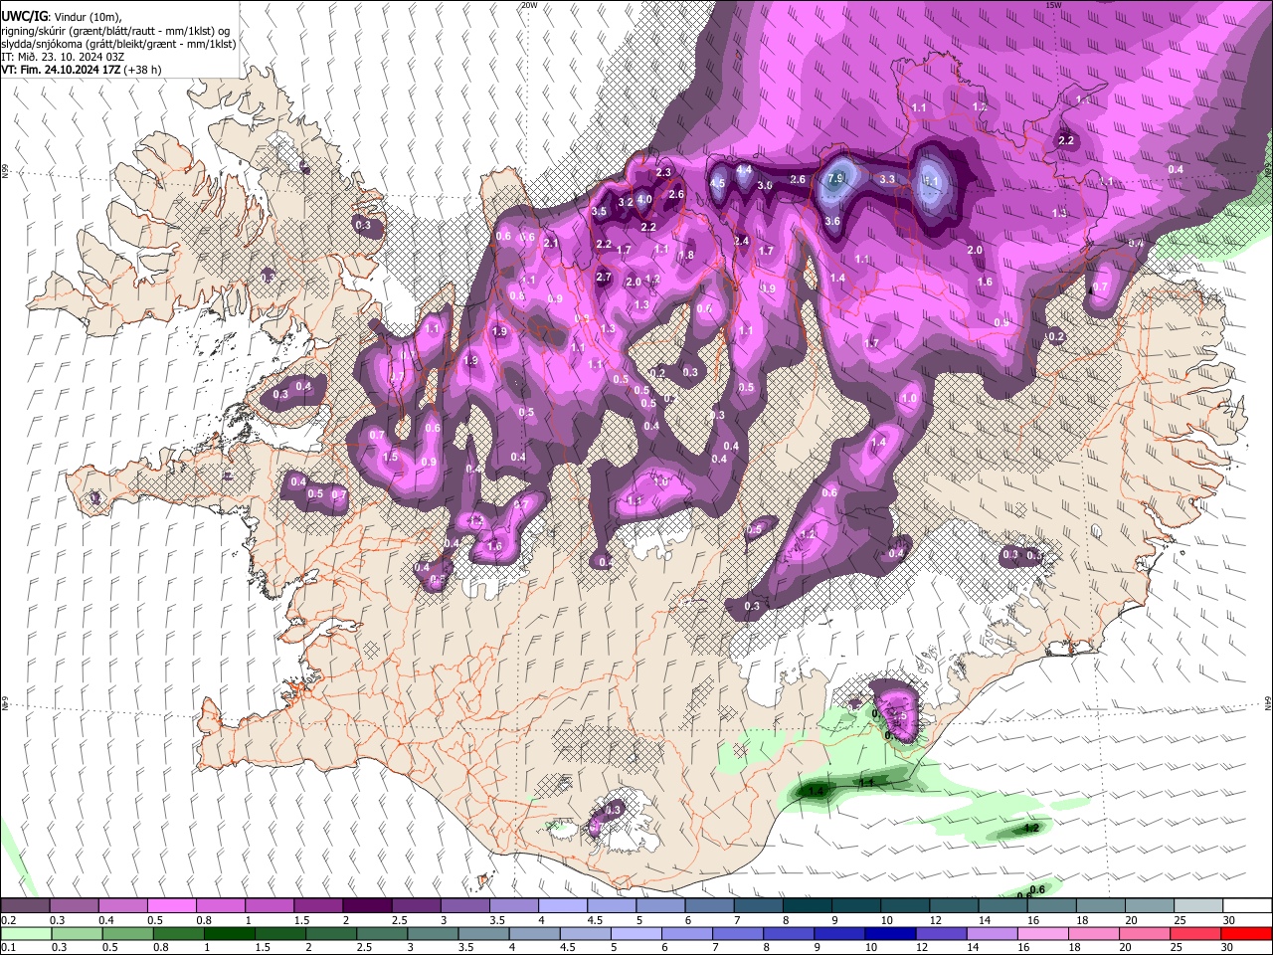Click the UWC/IG title text
Viewport: 1273px width, 955px height.
tap(24, 17)
